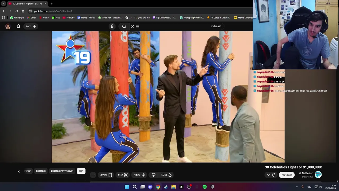Image resolution: width=339 pixels, height=191 pixels.
Task: Open the Windows Start menu
Action: coord(127,187)
